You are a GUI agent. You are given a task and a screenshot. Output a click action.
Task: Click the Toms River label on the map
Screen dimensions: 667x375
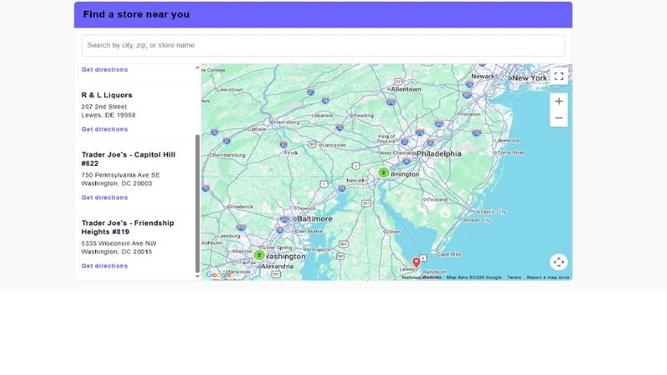[x=511, y=152]
